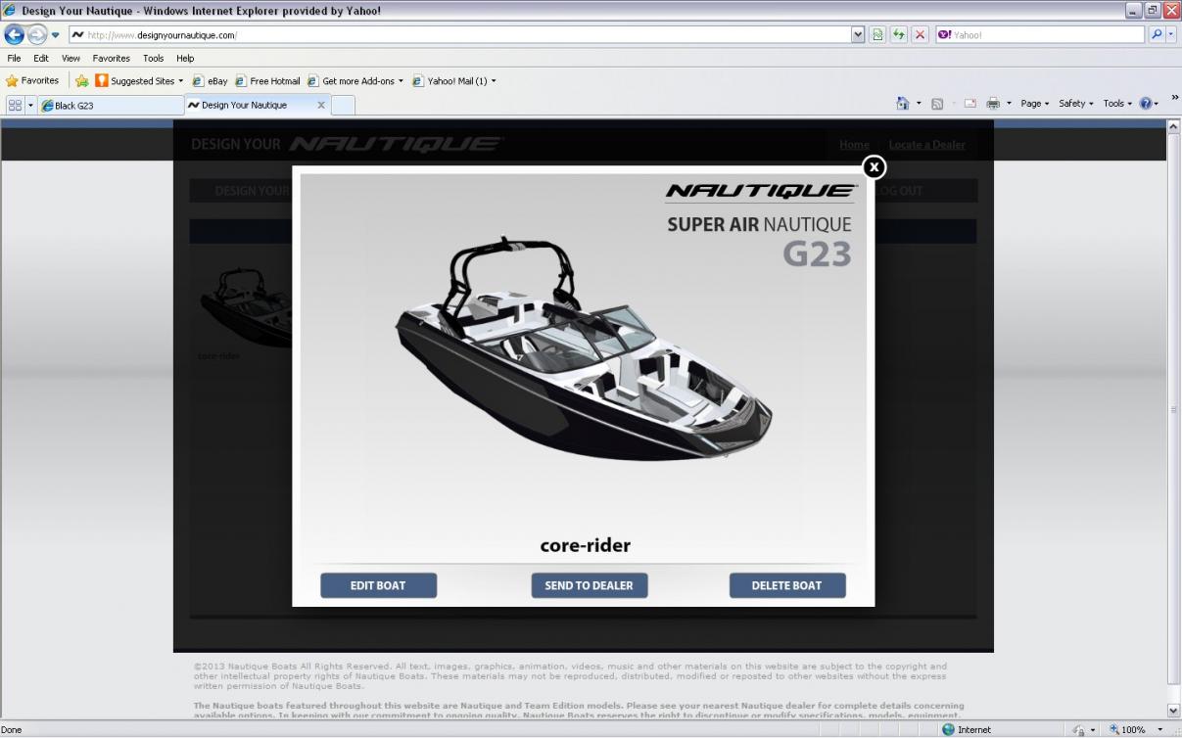This screenshot has height=738, width=1182.
Task: Click the Read Mail envelope icon
Action: 970,104
